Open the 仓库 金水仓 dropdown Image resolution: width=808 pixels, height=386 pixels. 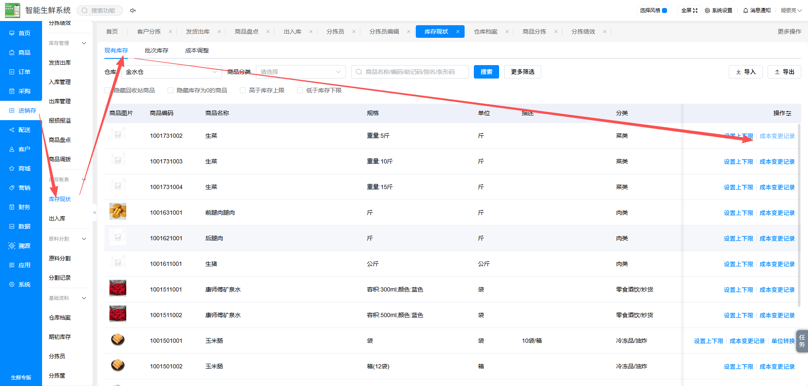pyautogui.click(x=172, y=72)
